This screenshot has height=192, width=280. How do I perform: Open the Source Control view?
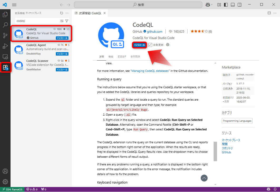[5, 36]
